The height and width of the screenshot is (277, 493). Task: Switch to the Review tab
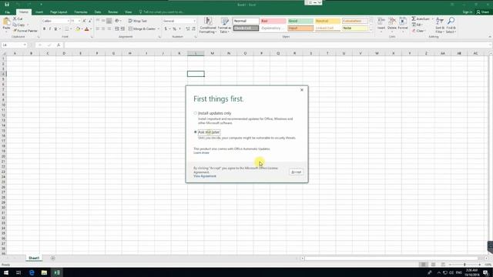[x=113, y=12]
